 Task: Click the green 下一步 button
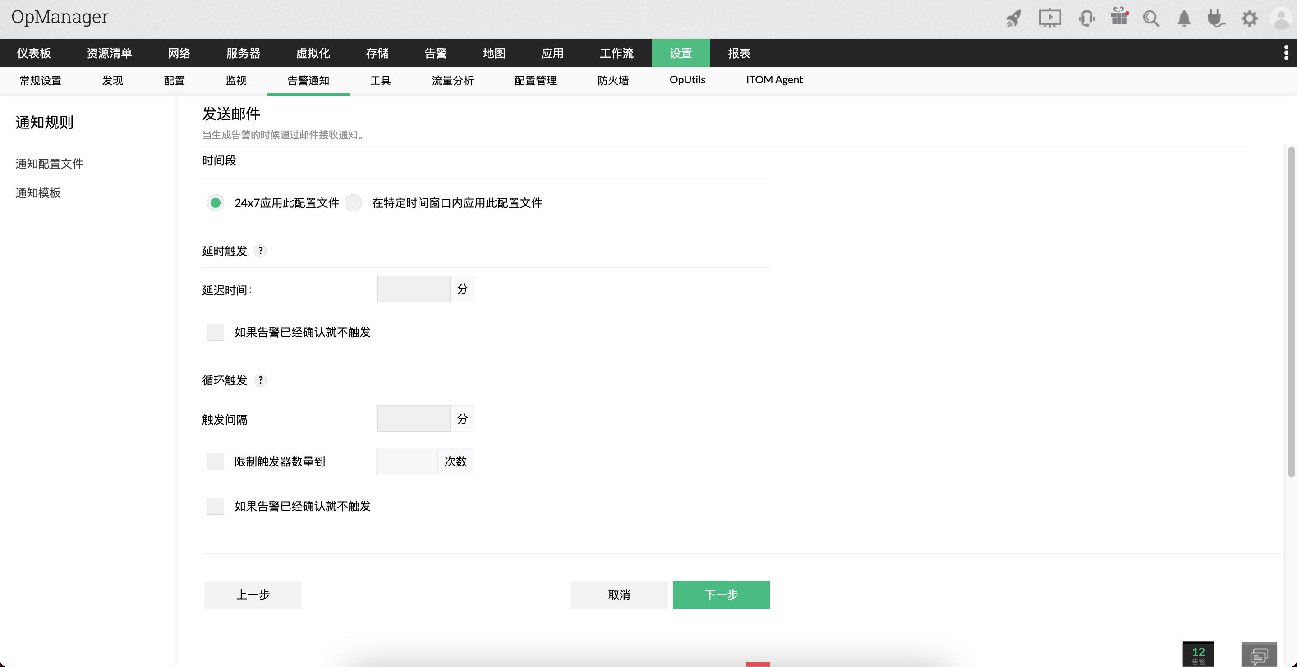point(721,595)
